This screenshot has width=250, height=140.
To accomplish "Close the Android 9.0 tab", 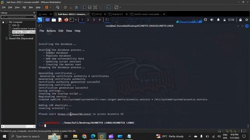I will pyautogui.click(x=127, y=14).
